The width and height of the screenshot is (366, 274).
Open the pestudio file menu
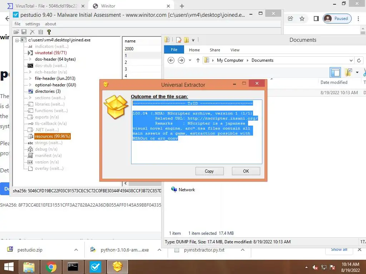coord(17,24)
